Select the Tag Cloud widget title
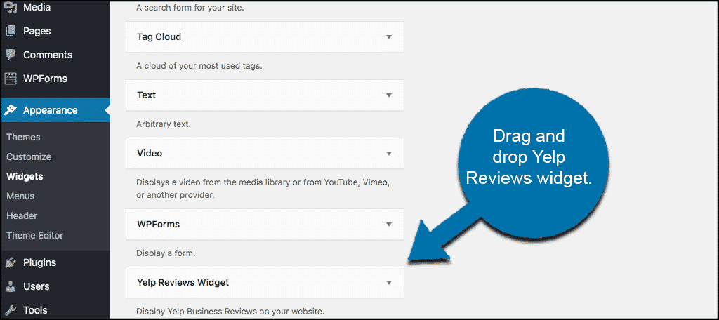Viewport: 719px width, 320px height. 159,36
